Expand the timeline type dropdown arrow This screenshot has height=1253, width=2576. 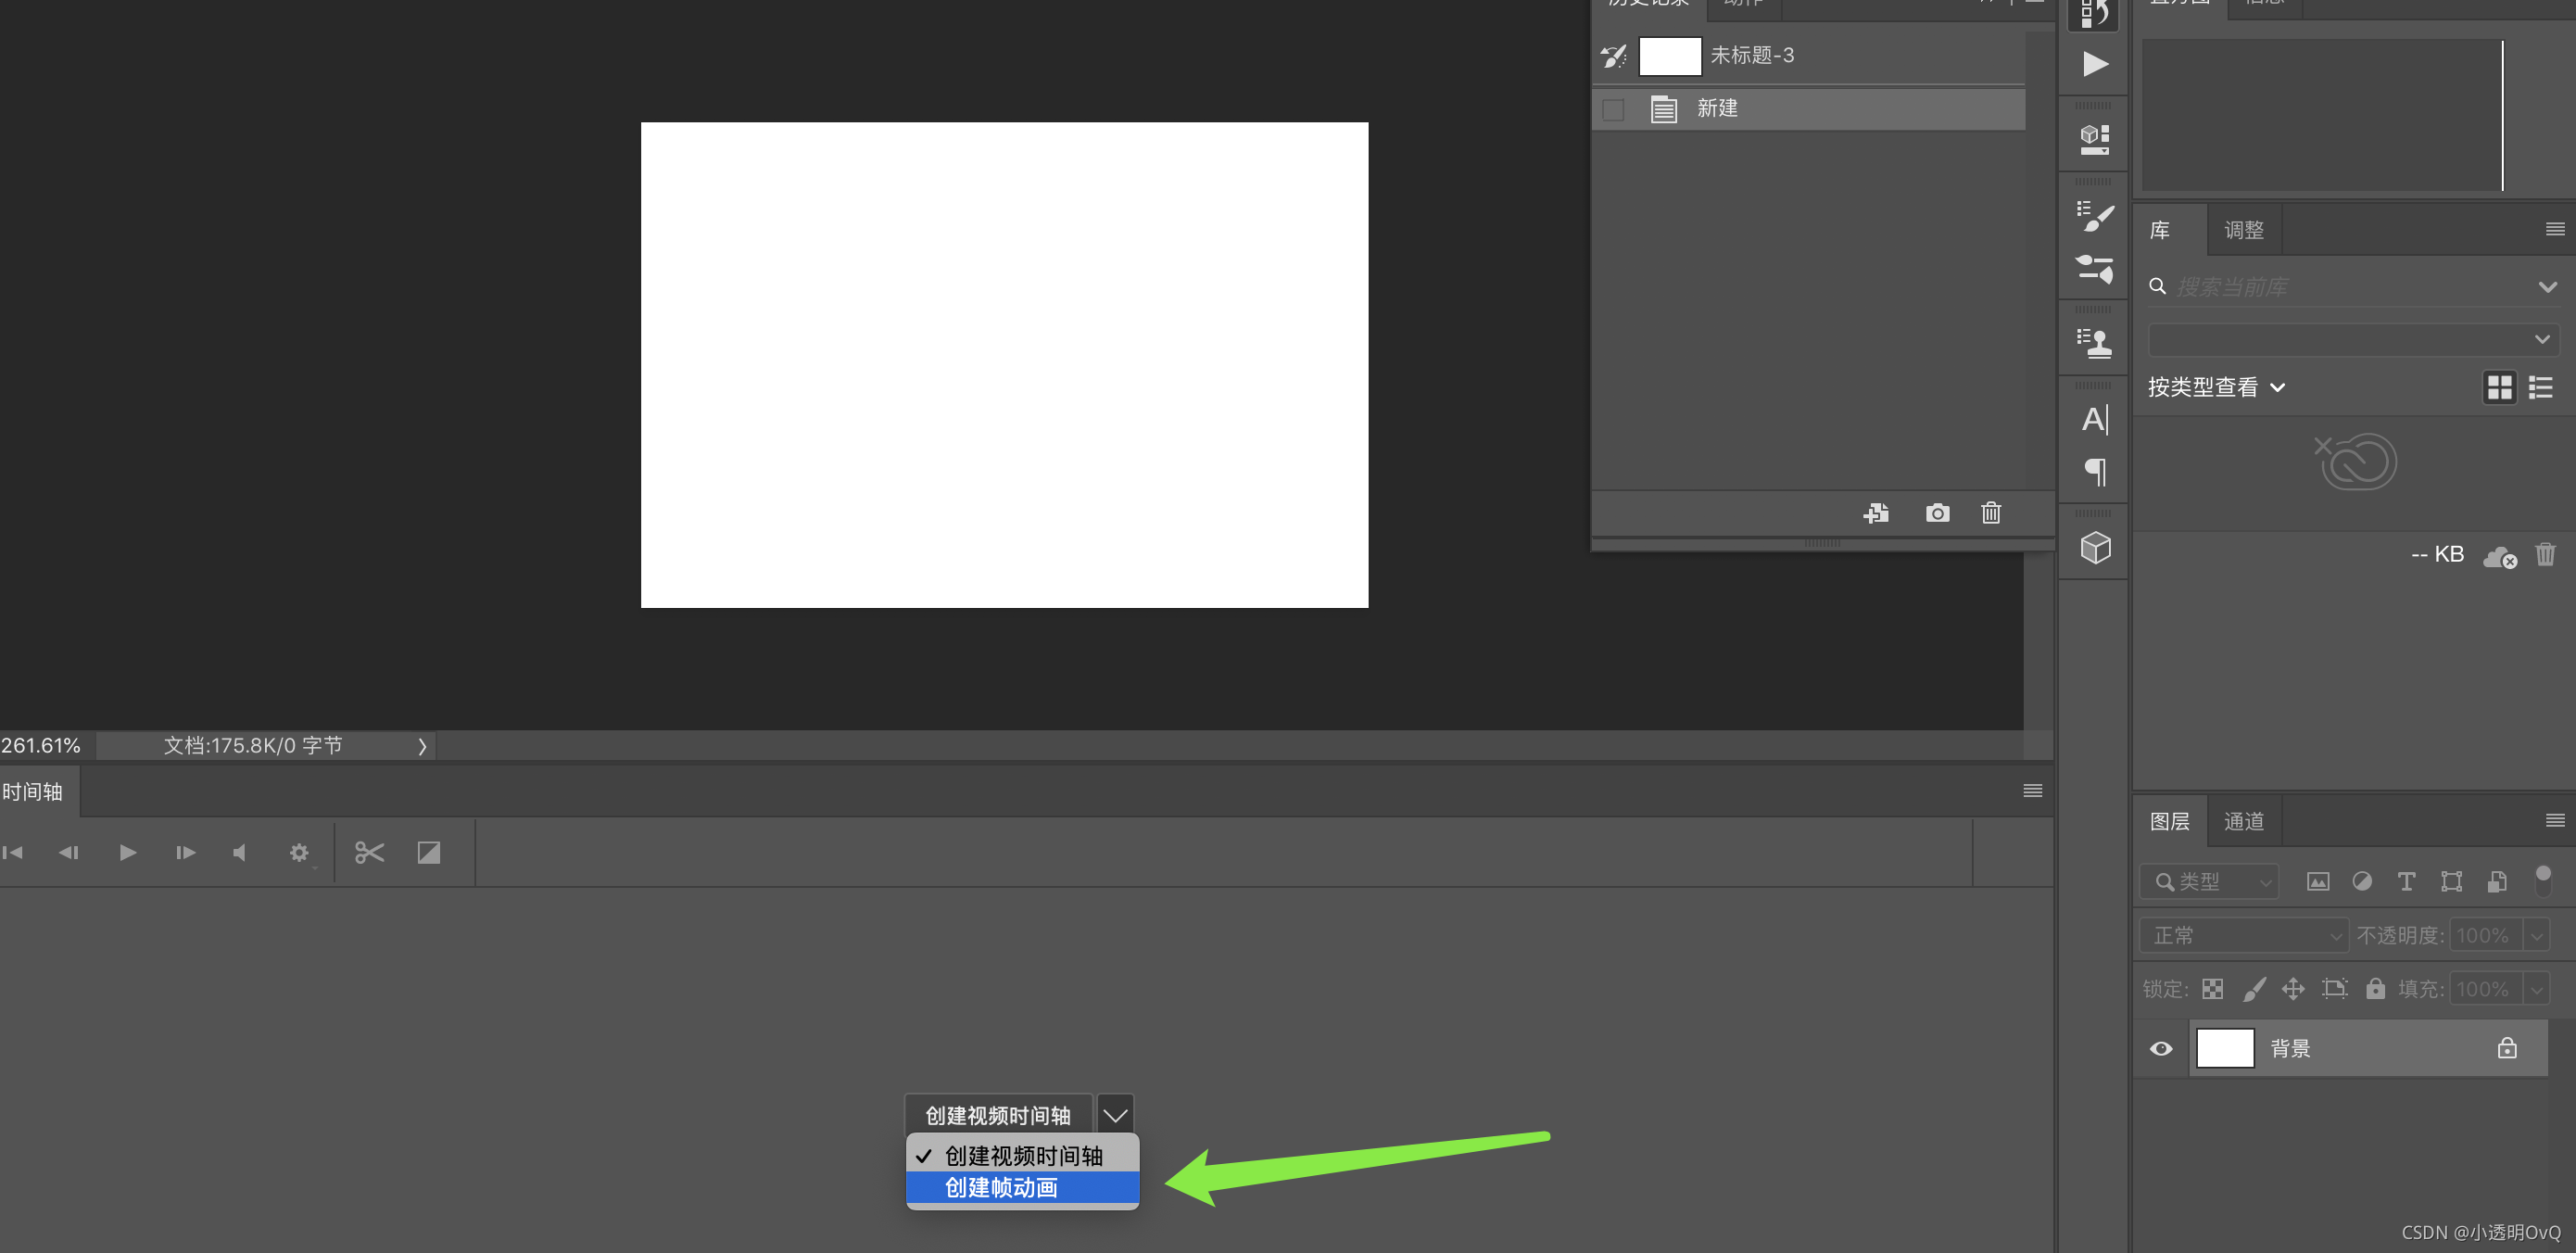[x=1115, y=1115]
